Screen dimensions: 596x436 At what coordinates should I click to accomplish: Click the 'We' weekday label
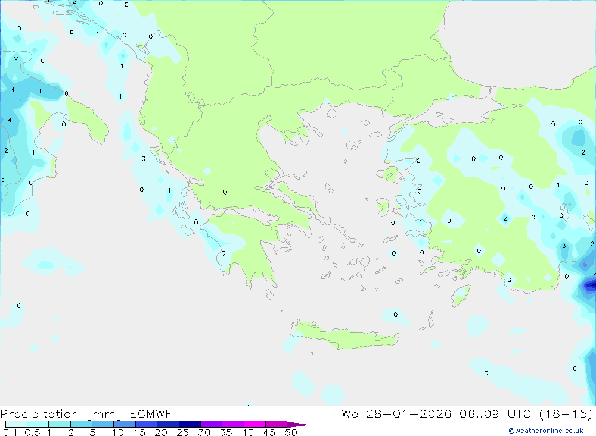click(350, 413)
